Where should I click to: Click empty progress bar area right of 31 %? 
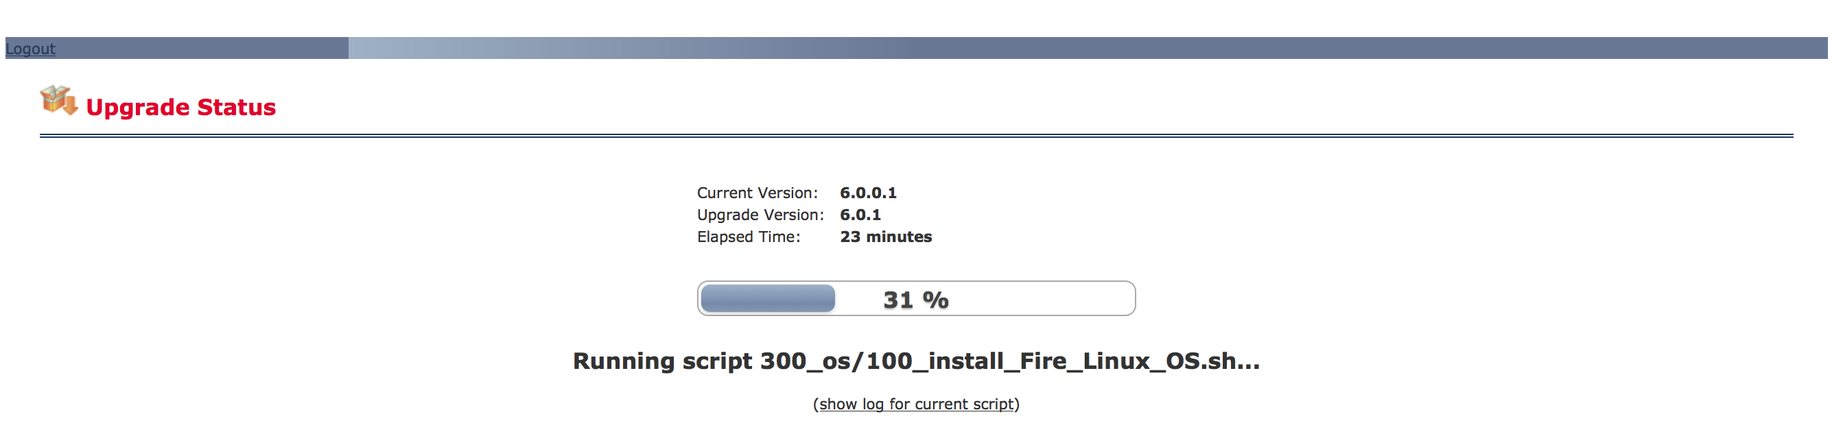coord(1044,298)
